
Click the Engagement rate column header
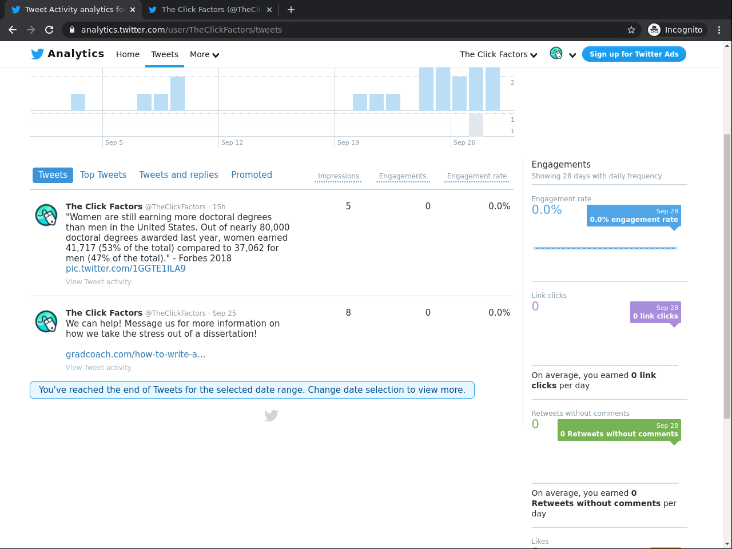(x=477, y=176)
